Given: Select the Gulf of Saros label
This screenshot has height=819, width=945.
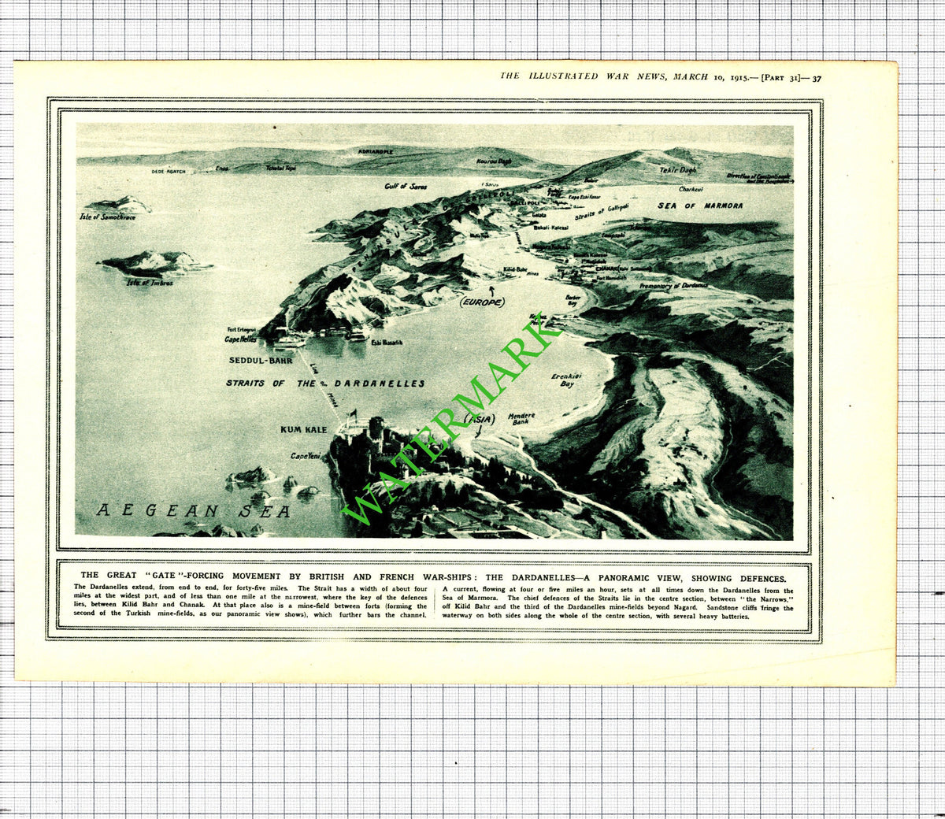Looking at the screenshot, I should (406, 187).
